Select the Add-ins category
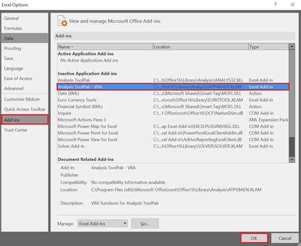 (x=25, y=120)
